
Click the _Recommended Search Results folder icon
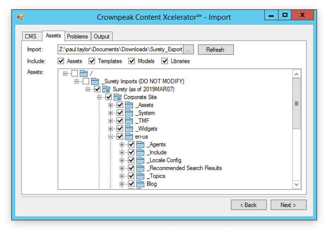click(x=140, y=168)
